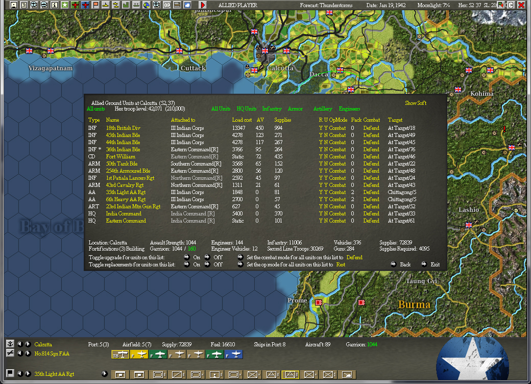The height and width of the screenshot is (384, 531).
Task: Filter list to Armor
Action: click(x=295, y=109)
